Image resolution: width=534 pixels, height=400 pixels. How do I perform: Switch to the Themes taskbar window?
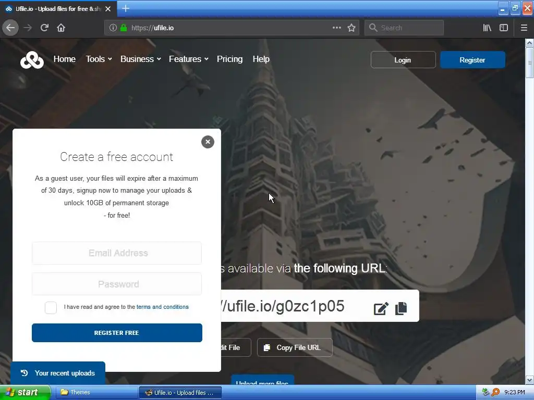pyautogui.click(x=96, y=392)
